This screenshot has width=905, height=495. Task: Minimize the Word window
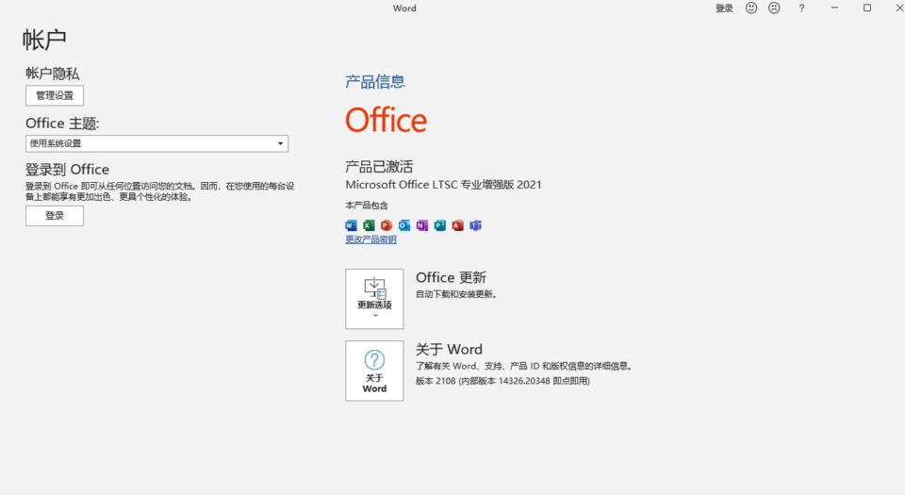(x=834, y=8)
